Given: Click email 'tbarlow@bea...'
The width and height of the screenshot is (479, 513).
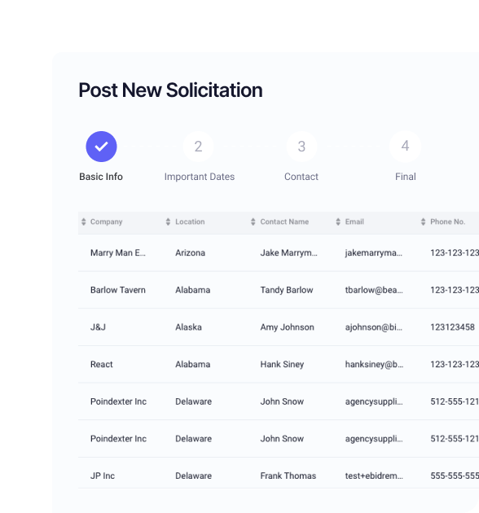Looking at the screenshot, I should pos(374,290).
